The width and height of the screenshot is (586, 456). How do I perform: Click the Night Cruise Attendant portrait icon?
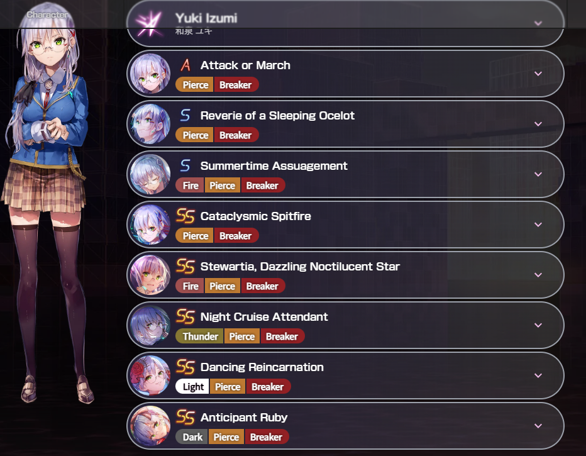coord(150,325)
